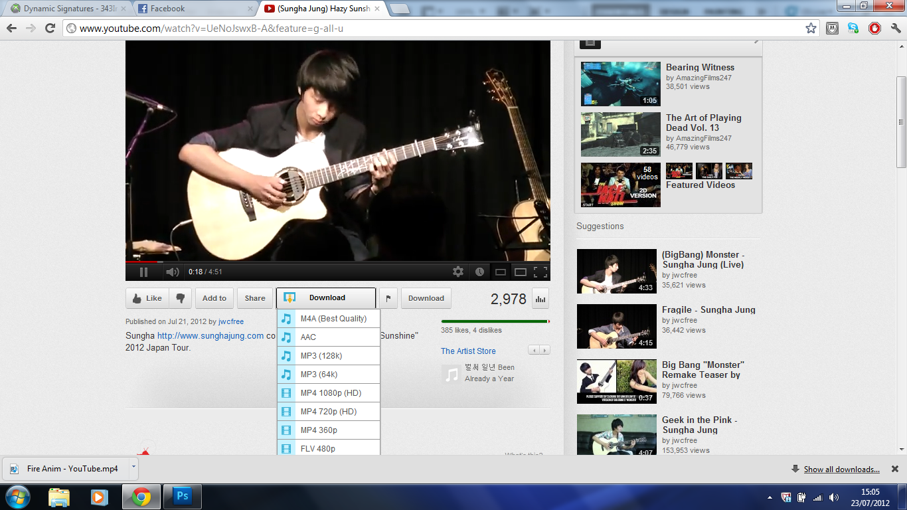Click Show all downloads link
Screen dimensions: 907x510
pyautogui.click(x=841, y=469)
